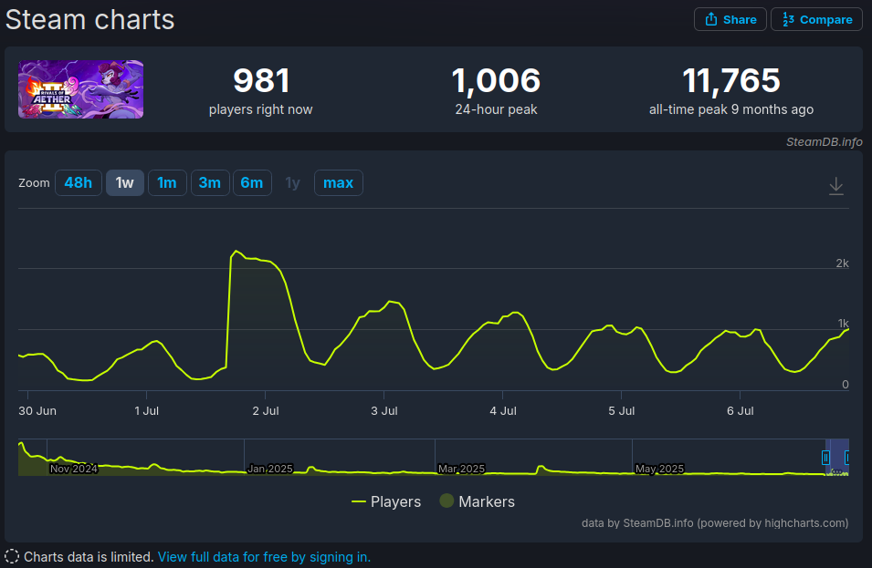Click the 1k axis value label

(x=844, y=323)
